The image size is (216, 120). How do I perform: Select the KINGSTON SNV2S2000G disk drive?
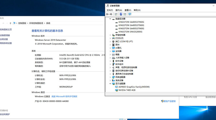tap(130, 32)
